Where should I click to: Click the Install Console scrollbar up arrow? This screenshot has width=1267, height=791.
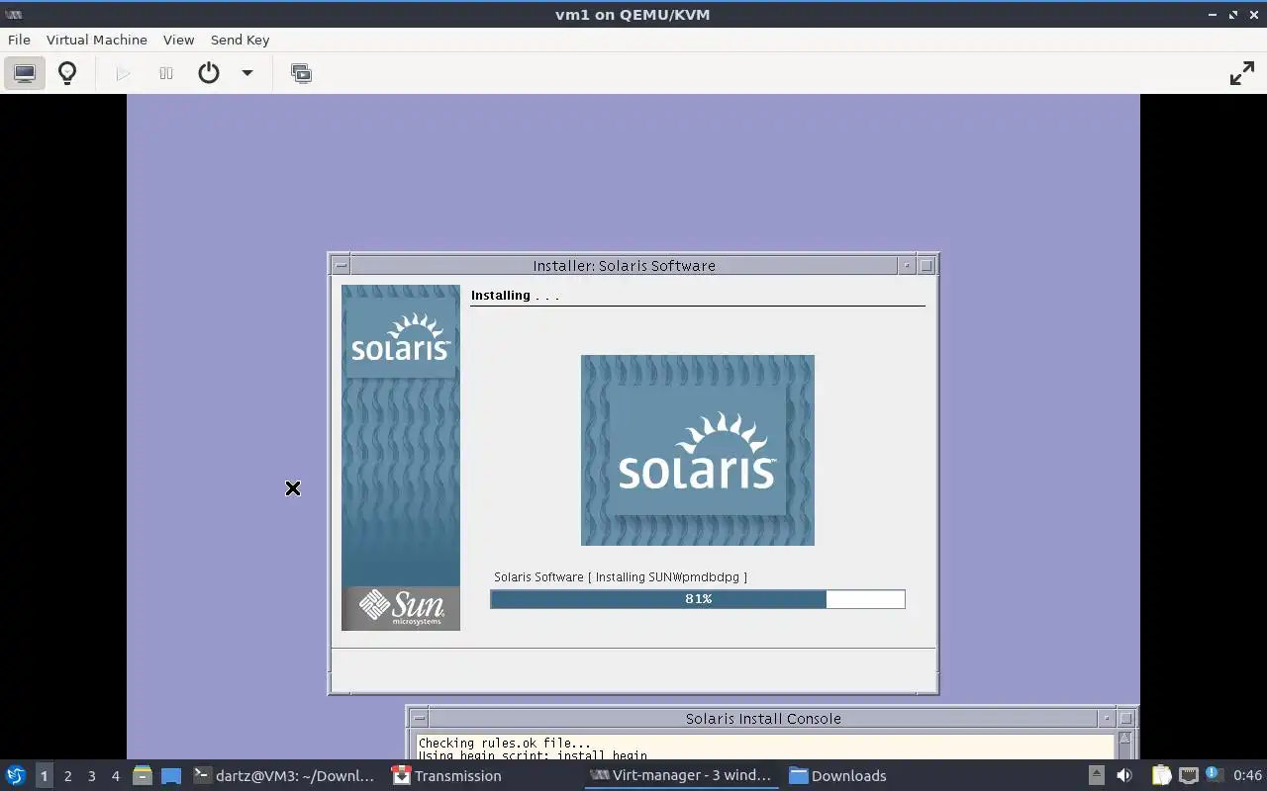point(1124,739)
